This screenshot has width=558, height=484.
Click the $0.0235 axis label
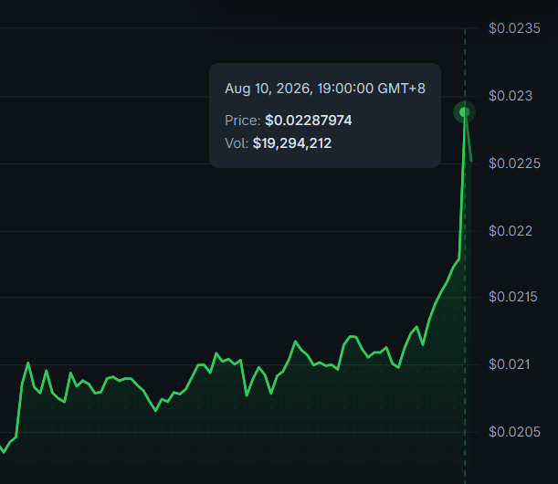pyautogui.click(x=514, y=28)
